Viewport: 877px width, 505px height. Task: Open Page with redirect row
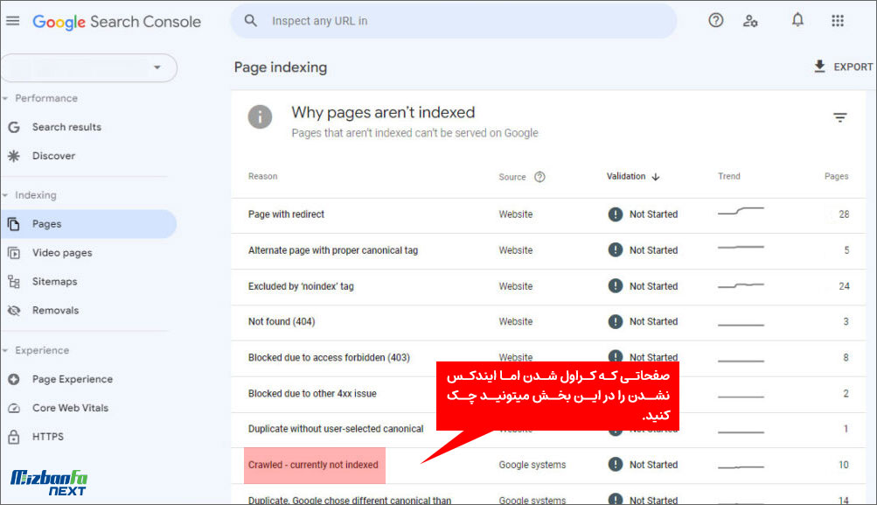coord(548,214)
